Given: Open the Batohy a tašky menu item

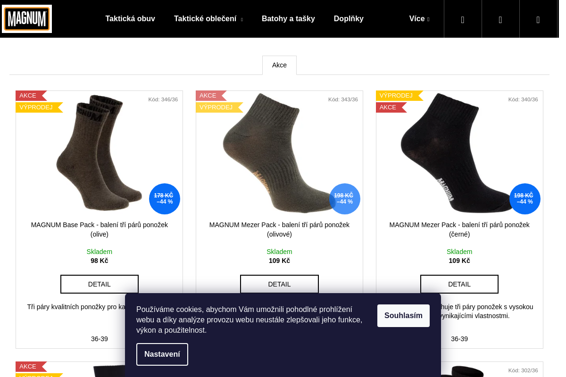Looking at the screenshot, I should point(288,19).
